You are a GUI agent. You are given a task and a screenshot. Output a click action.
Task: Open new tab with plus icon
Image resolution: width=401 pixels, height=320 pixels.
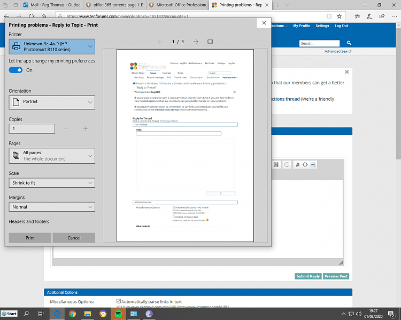pyautogui.click(x=277, y=5)
